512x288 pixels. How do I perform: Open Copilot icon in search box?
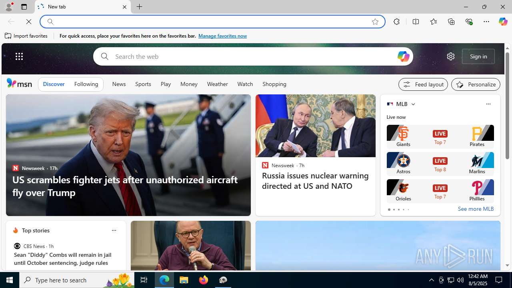tap(403, 56)
